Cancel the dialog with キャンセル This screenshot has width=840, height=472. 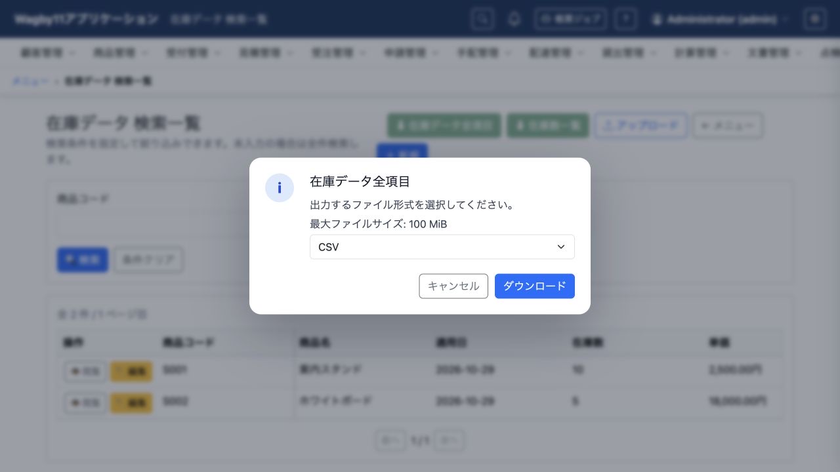pos(453,286)
